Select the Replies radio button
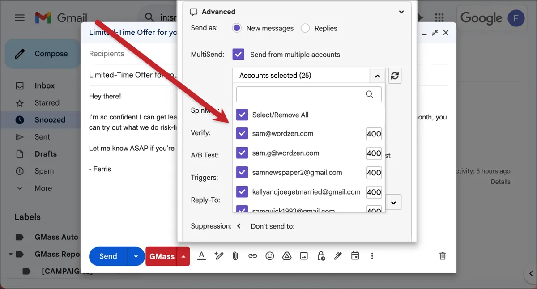537x289 pixels. [x=305, y=28]
